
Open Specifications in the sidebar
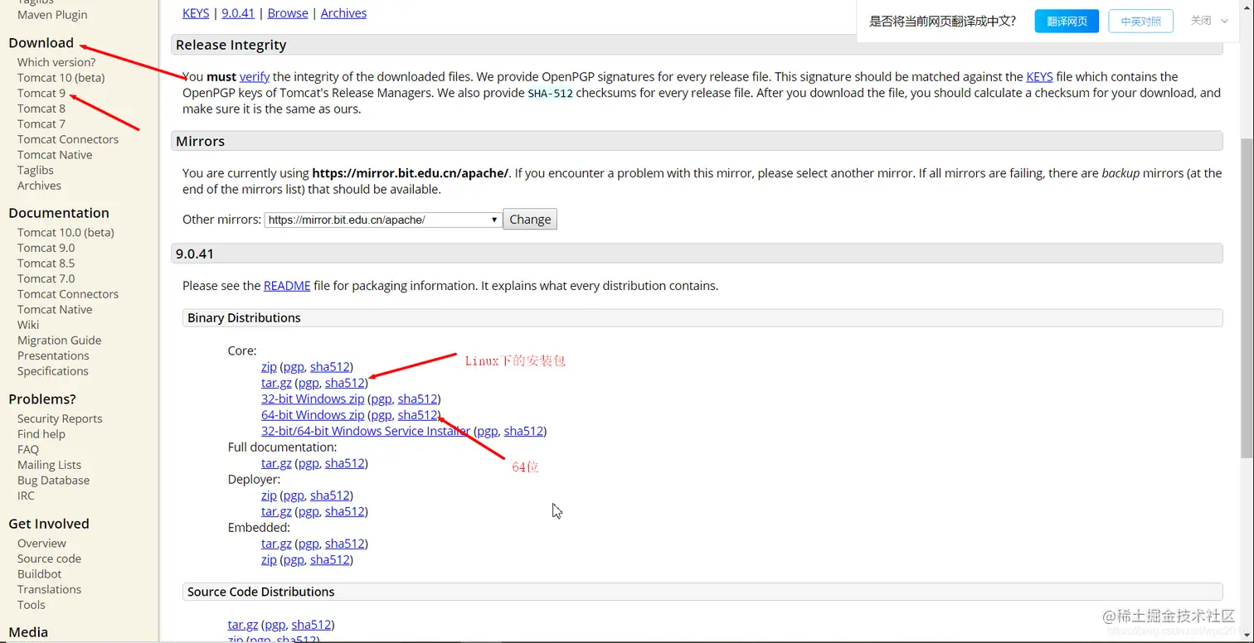52,371
